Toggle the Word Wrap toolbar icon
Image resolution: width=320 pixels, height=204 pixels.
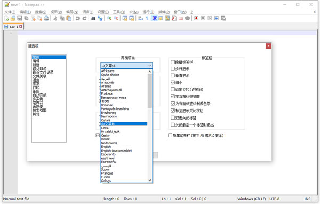(x=140, y=18)
